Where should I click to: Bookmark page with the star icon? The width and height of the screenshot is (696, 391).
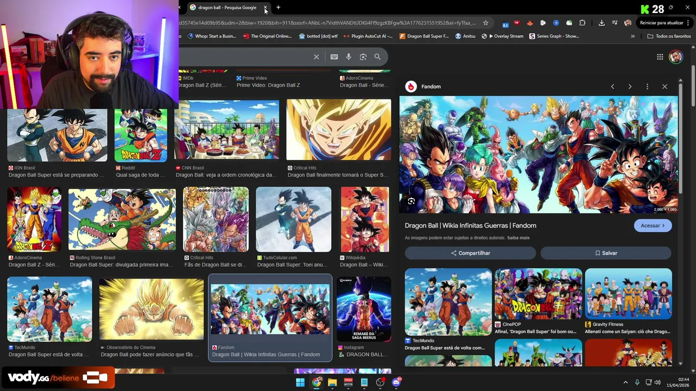pos(486,23)
